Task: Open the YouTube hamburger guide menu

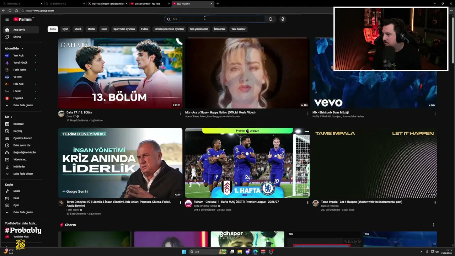Action: click(7, 19)
